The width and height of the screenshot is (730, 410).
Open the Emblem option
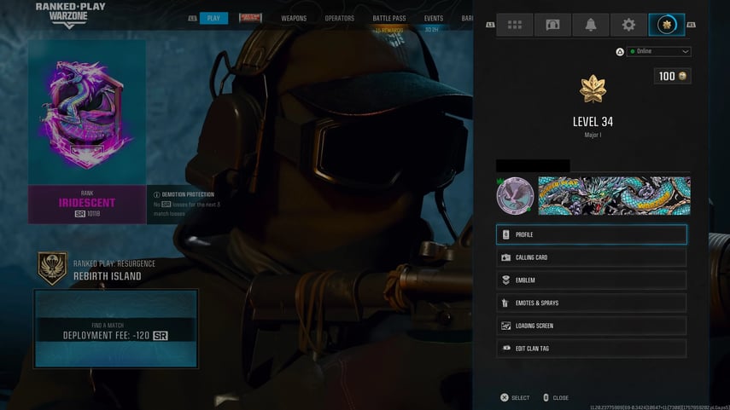592,280
